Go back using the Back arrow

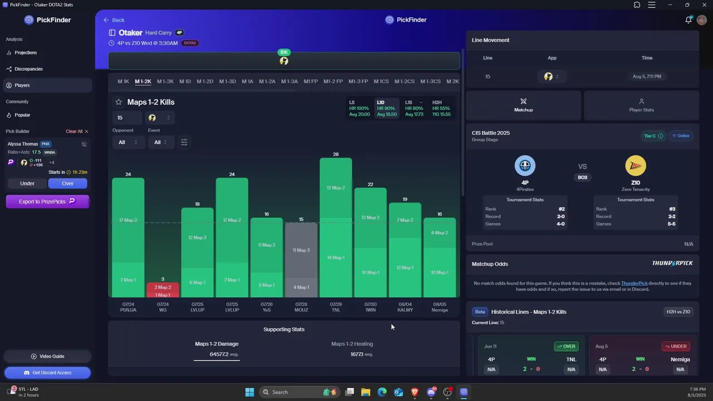click(114, 20)
